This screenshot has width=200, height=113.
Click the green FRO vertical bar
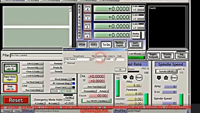(x=117, y=88)
